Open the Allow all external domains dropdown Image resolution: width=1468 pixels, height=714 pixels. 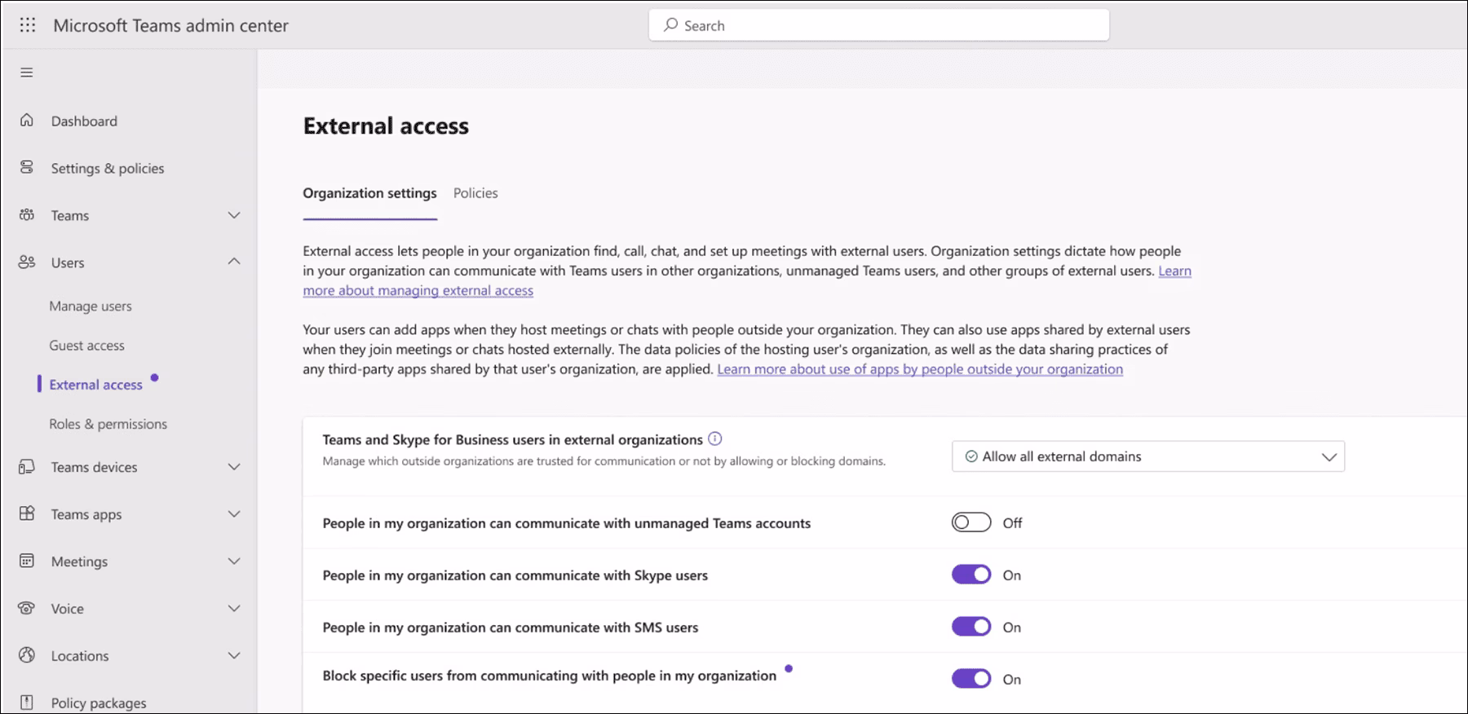(x=1148, y=456)
